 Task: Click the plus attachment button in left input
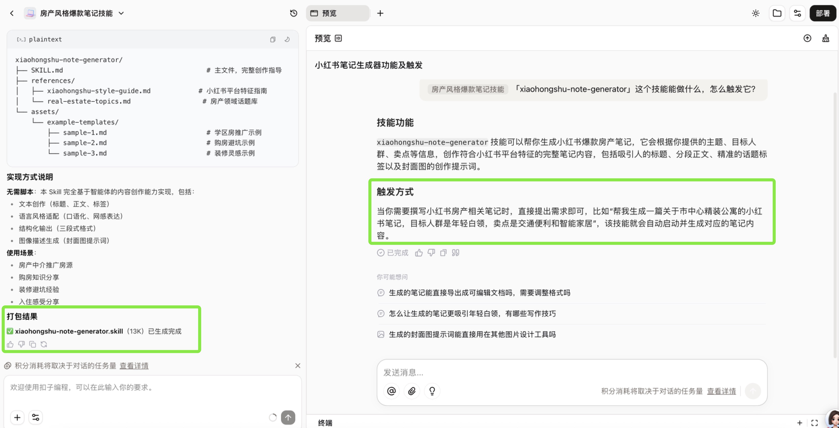[17, 418]
